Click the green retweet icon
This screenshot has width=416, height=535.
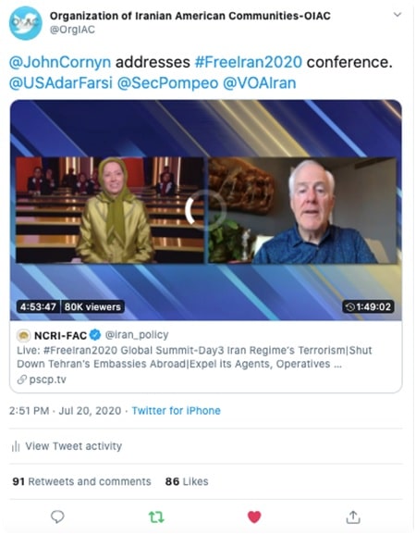point(156,517)
